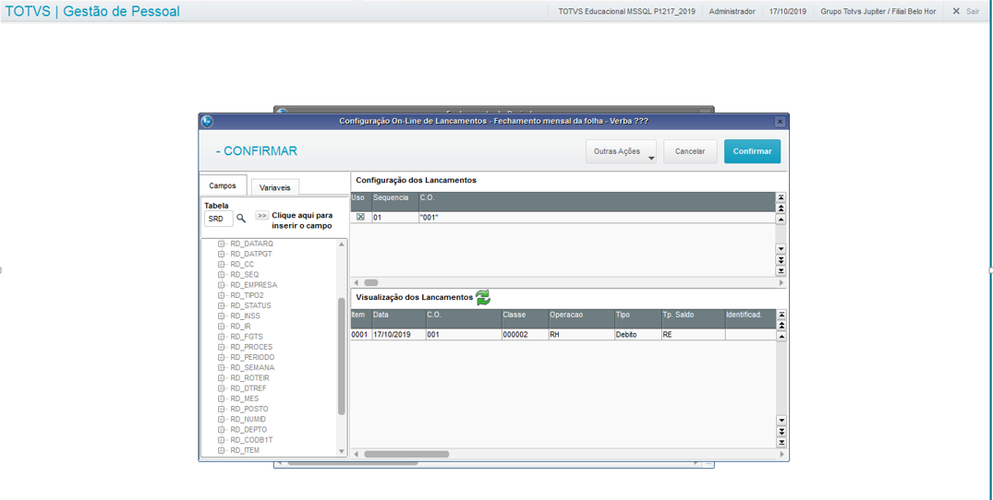Select the RD_MES tree item
This screenshot has height=500, width=993.
pos(245,399)
